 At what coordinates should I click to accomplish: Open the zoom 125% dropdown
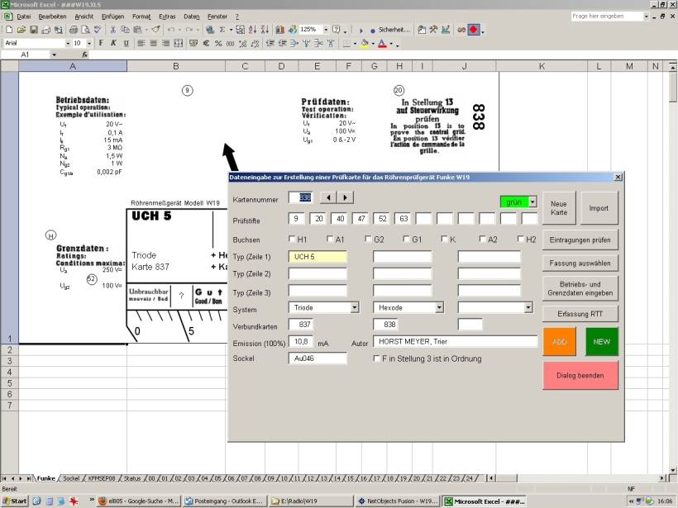326,30
